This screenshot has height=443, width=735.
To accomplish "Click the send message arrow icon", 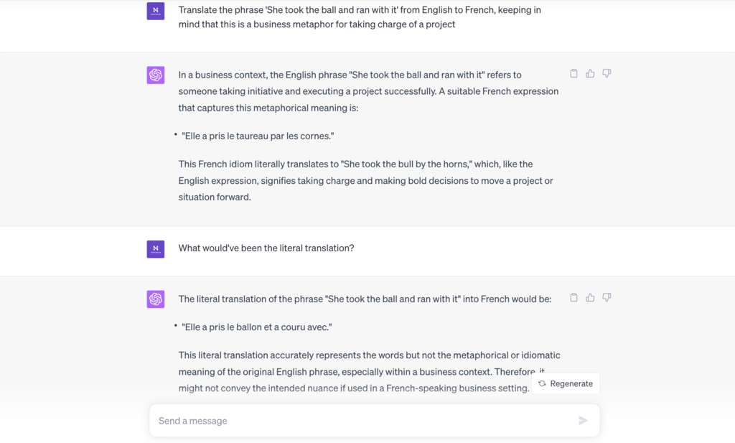I will pyautogui.click(x=583, y=420).
